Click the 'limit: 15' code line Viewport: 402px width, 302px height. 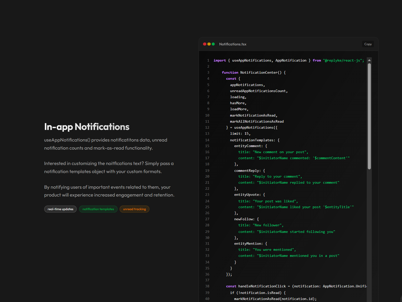[240, 134]
